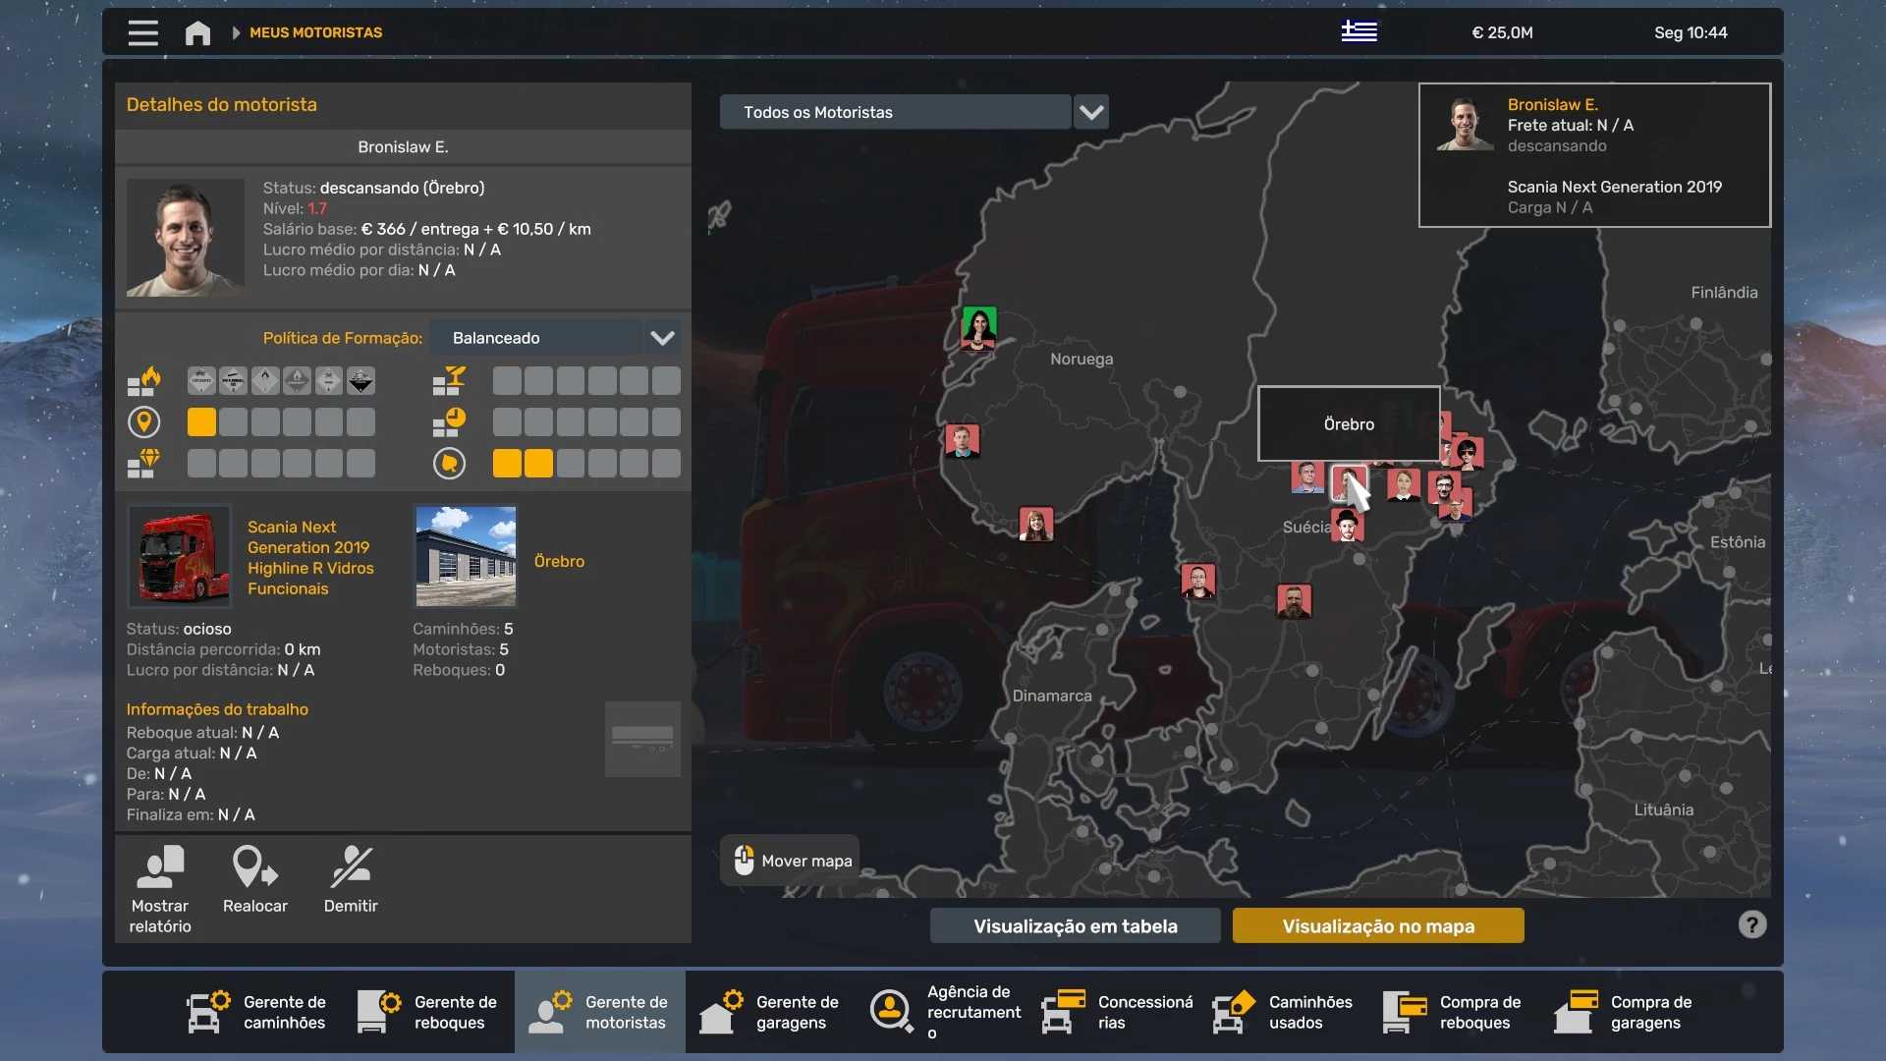Screen dimensions: 1886x1061
Task: Open the Gerente de caminhões tab
Action: (x=257, y=1012)
